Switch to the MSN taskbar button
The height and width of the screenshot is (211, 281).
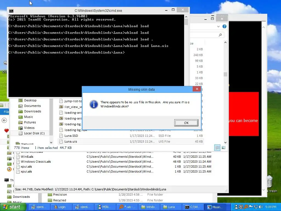[105, 207]
